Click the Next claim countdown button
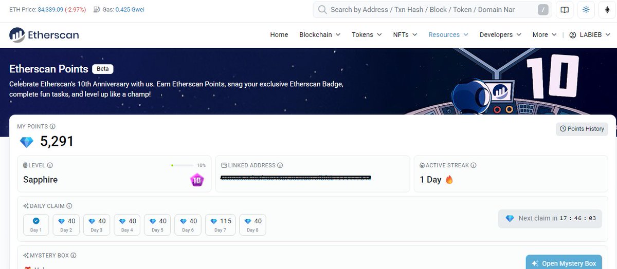 (550, 218)
